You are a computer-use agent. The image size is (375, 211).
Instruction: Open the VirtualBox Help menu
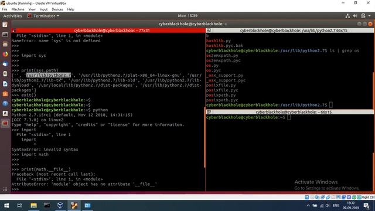click(70, 9)
